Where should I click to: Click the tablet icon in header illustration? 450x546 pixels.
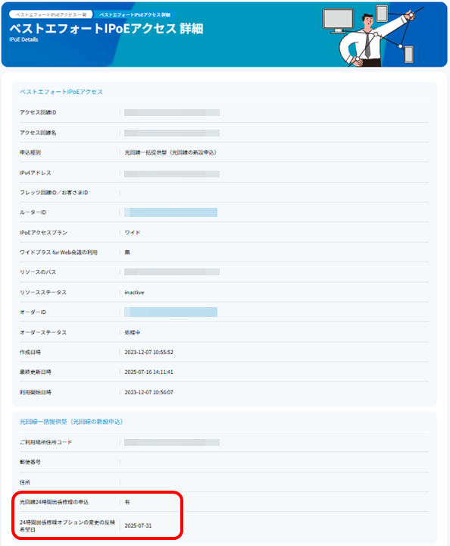pos(382,13)
